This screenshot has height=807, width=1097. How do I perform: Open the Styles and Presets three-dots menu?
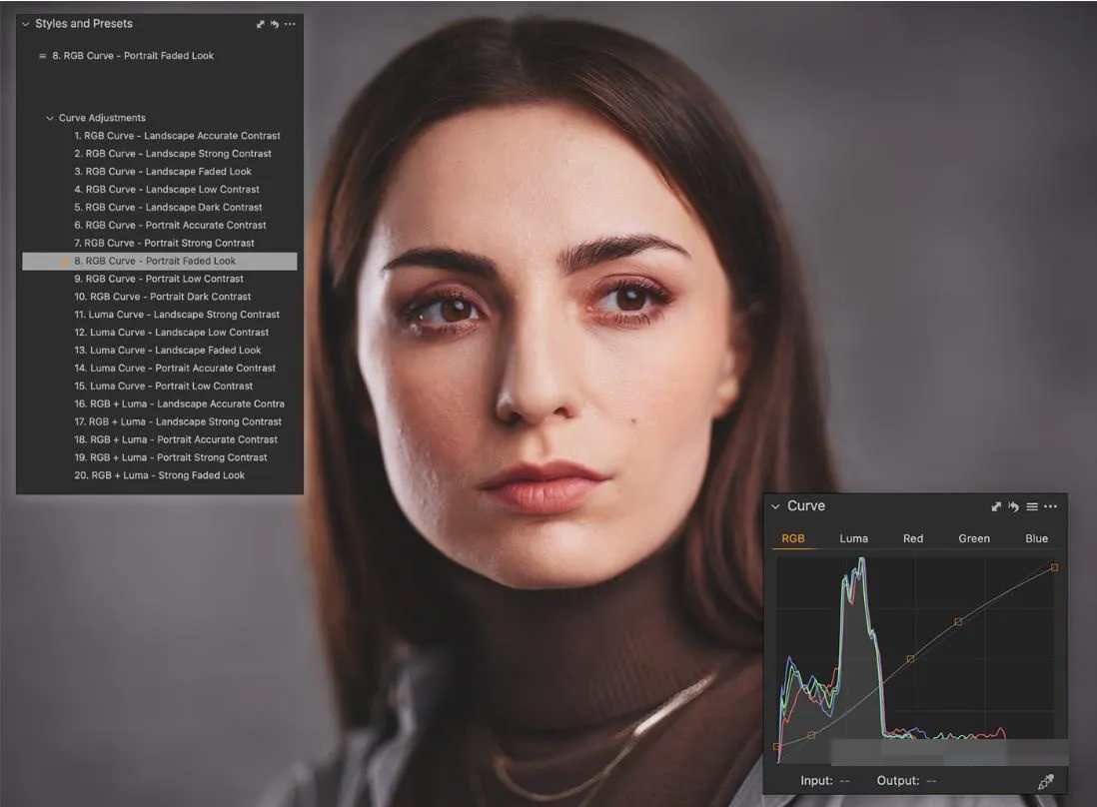[290, 24]
